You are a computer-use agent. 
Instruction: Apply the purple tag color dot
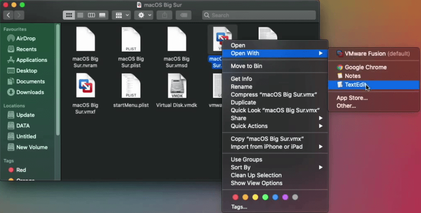285,197
